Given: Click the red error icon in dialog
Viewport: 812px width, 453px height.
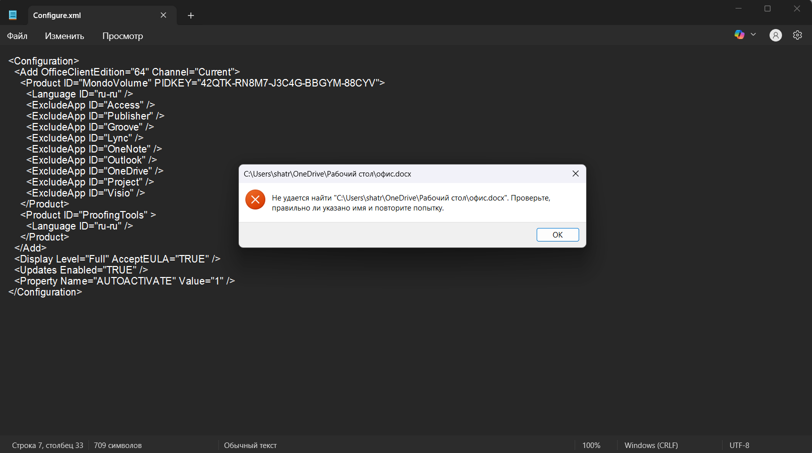Looking at the screenshot, I should 255,199.
